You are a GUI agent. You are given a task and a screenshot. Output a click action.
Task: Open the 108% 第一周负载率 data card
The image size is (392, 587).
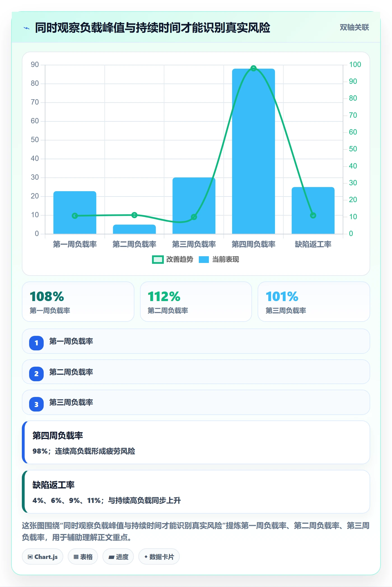pos(78,302)
